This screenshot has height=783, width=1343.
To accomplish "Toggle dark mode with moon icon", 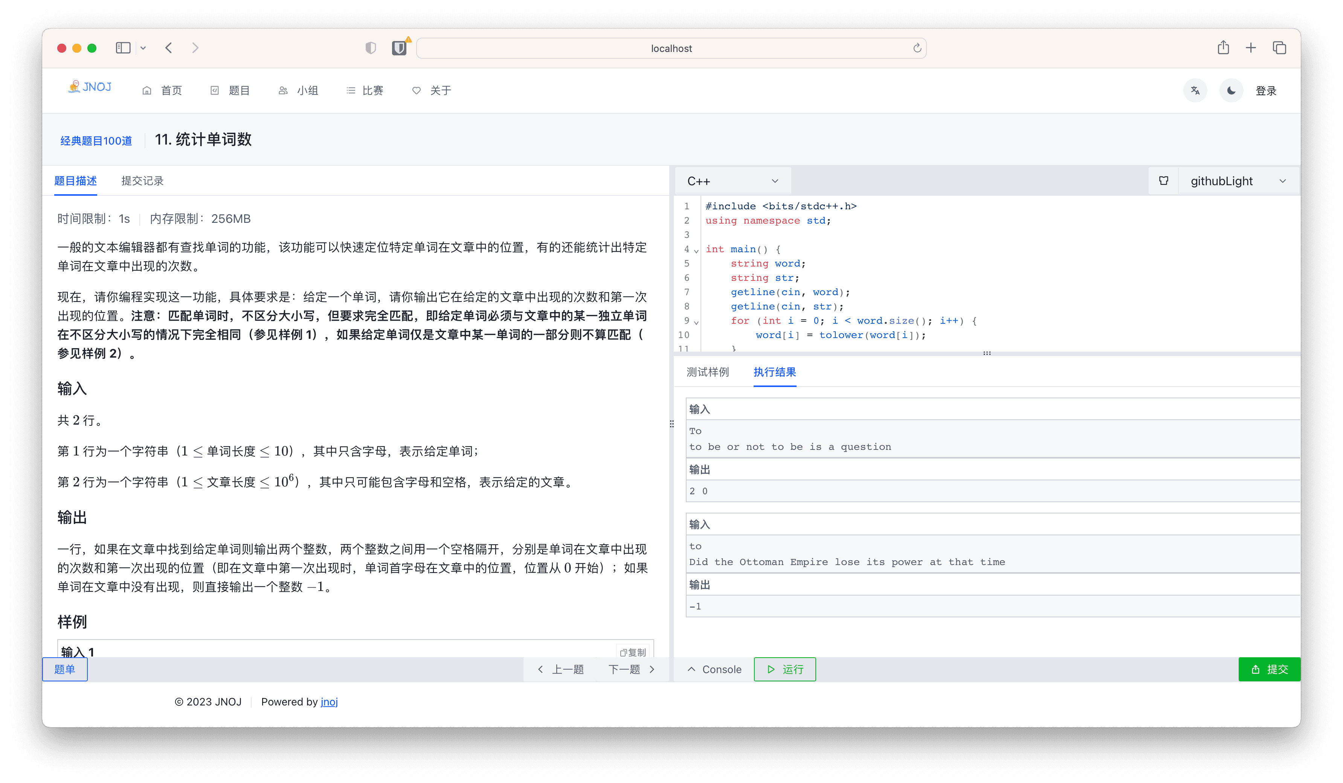I will [1231, 91].
